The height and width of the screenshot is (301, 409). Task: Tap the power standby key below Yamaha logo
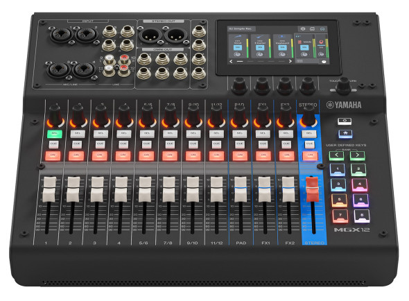coord(345,121)
